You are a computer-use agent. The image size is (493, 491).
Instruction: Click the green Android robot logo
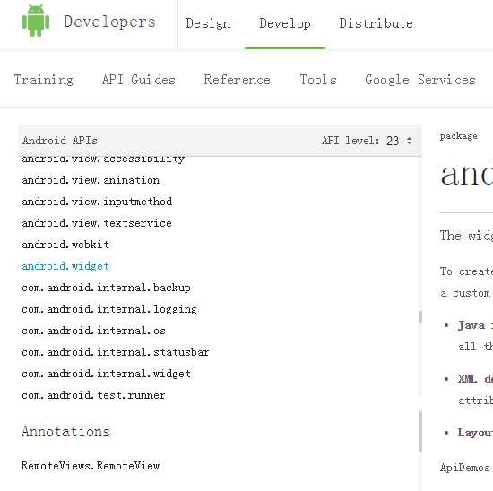36,21
